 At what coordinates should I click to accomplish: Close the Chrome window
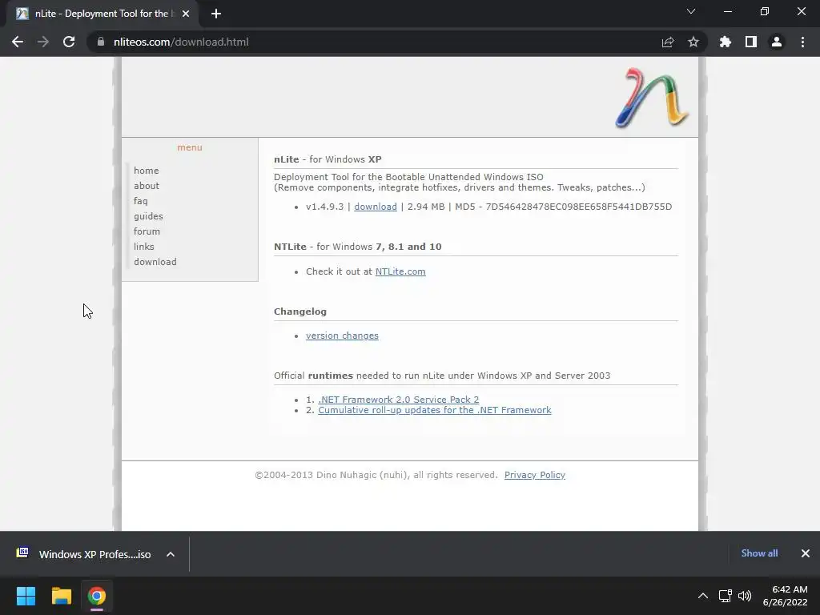[x=801, y=11]
